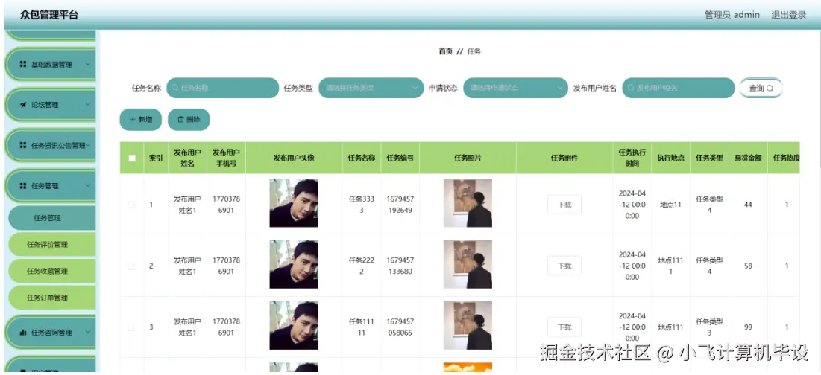The image size is (821, 375).
Task: Click 悬赏金额 column header
Action: tap(748, 158)
